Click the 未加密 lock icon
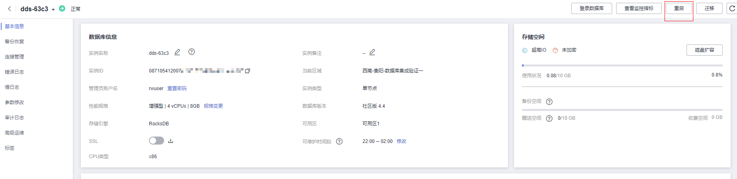 (555, 50)
